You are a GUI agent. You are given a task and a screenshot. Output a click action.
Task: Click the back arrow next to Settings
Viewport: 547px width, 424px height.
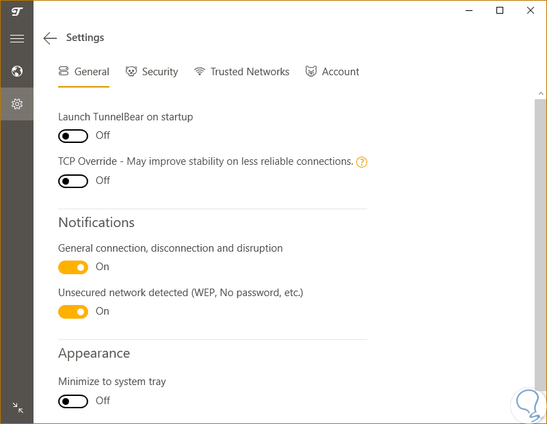(x=50, y=38)
